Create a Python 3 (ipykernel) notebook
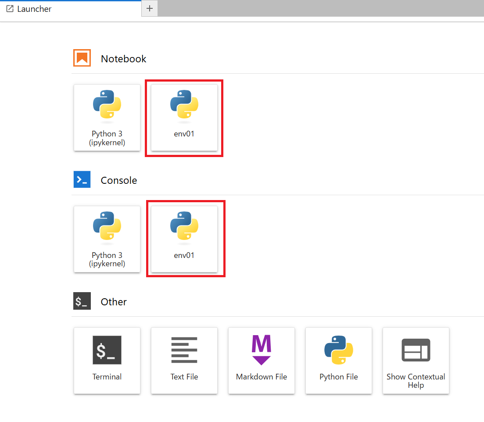The height and width of the screenshot is (422, 484). click(107, 118)
